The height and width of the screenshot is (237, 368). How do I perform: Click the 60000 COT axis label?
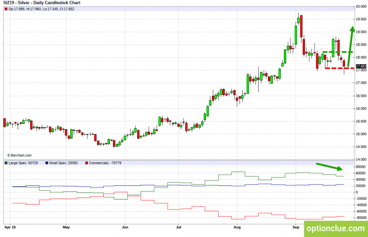[360, 173]
